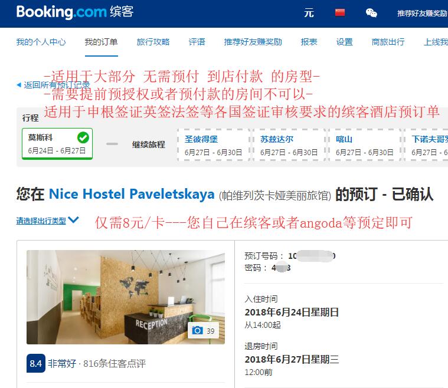Click the 8.4 rating score badge
The width and height of the screenshot is (448, 388).
36,363
